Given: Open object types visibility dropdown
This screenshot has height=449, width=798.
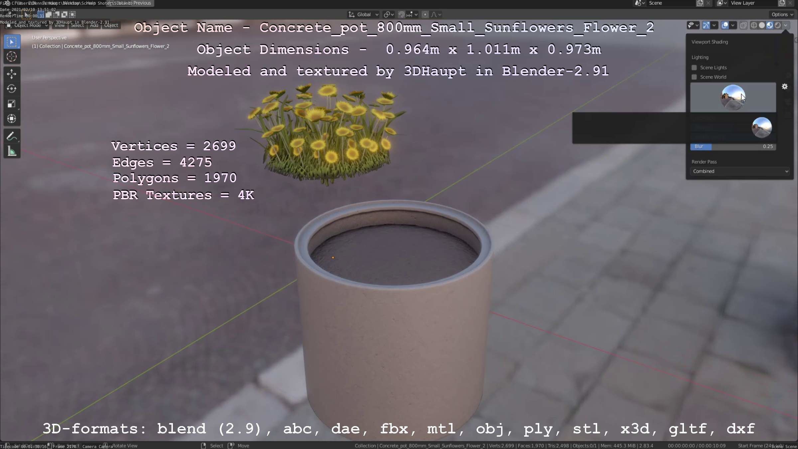Looking at the screenshot, I should [x=693, y=25].
